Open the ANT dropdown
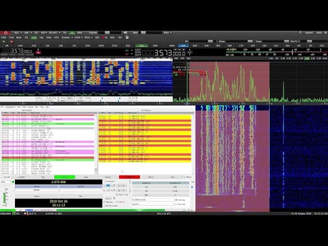328x246 pixels. (x=44, y=33)
